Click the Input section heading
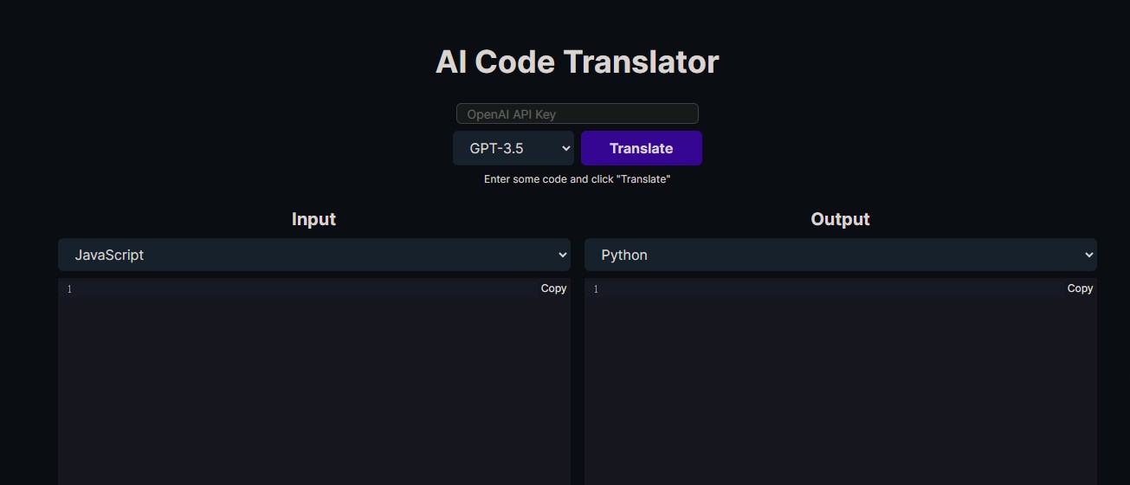This screenshot has height=485, width=1130. pyautogui.click(x=313, y=219)
